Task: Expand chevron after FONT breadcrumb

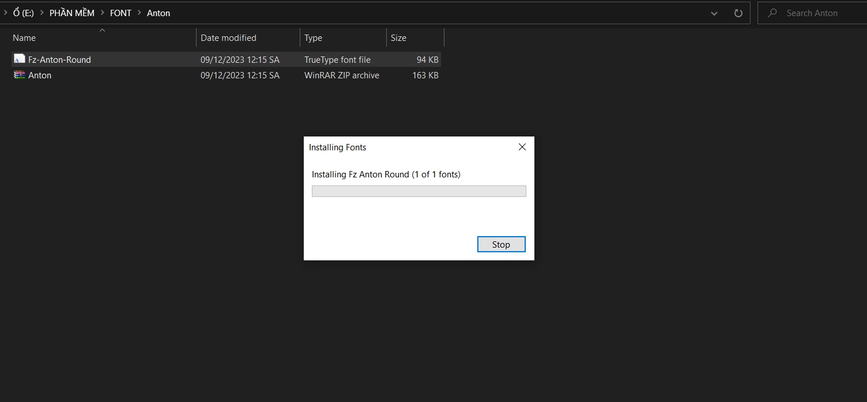Action: (139, 13)
